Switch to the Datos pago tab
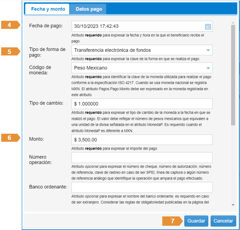Viewport: 240px width, 230px height. coord(89,9)
